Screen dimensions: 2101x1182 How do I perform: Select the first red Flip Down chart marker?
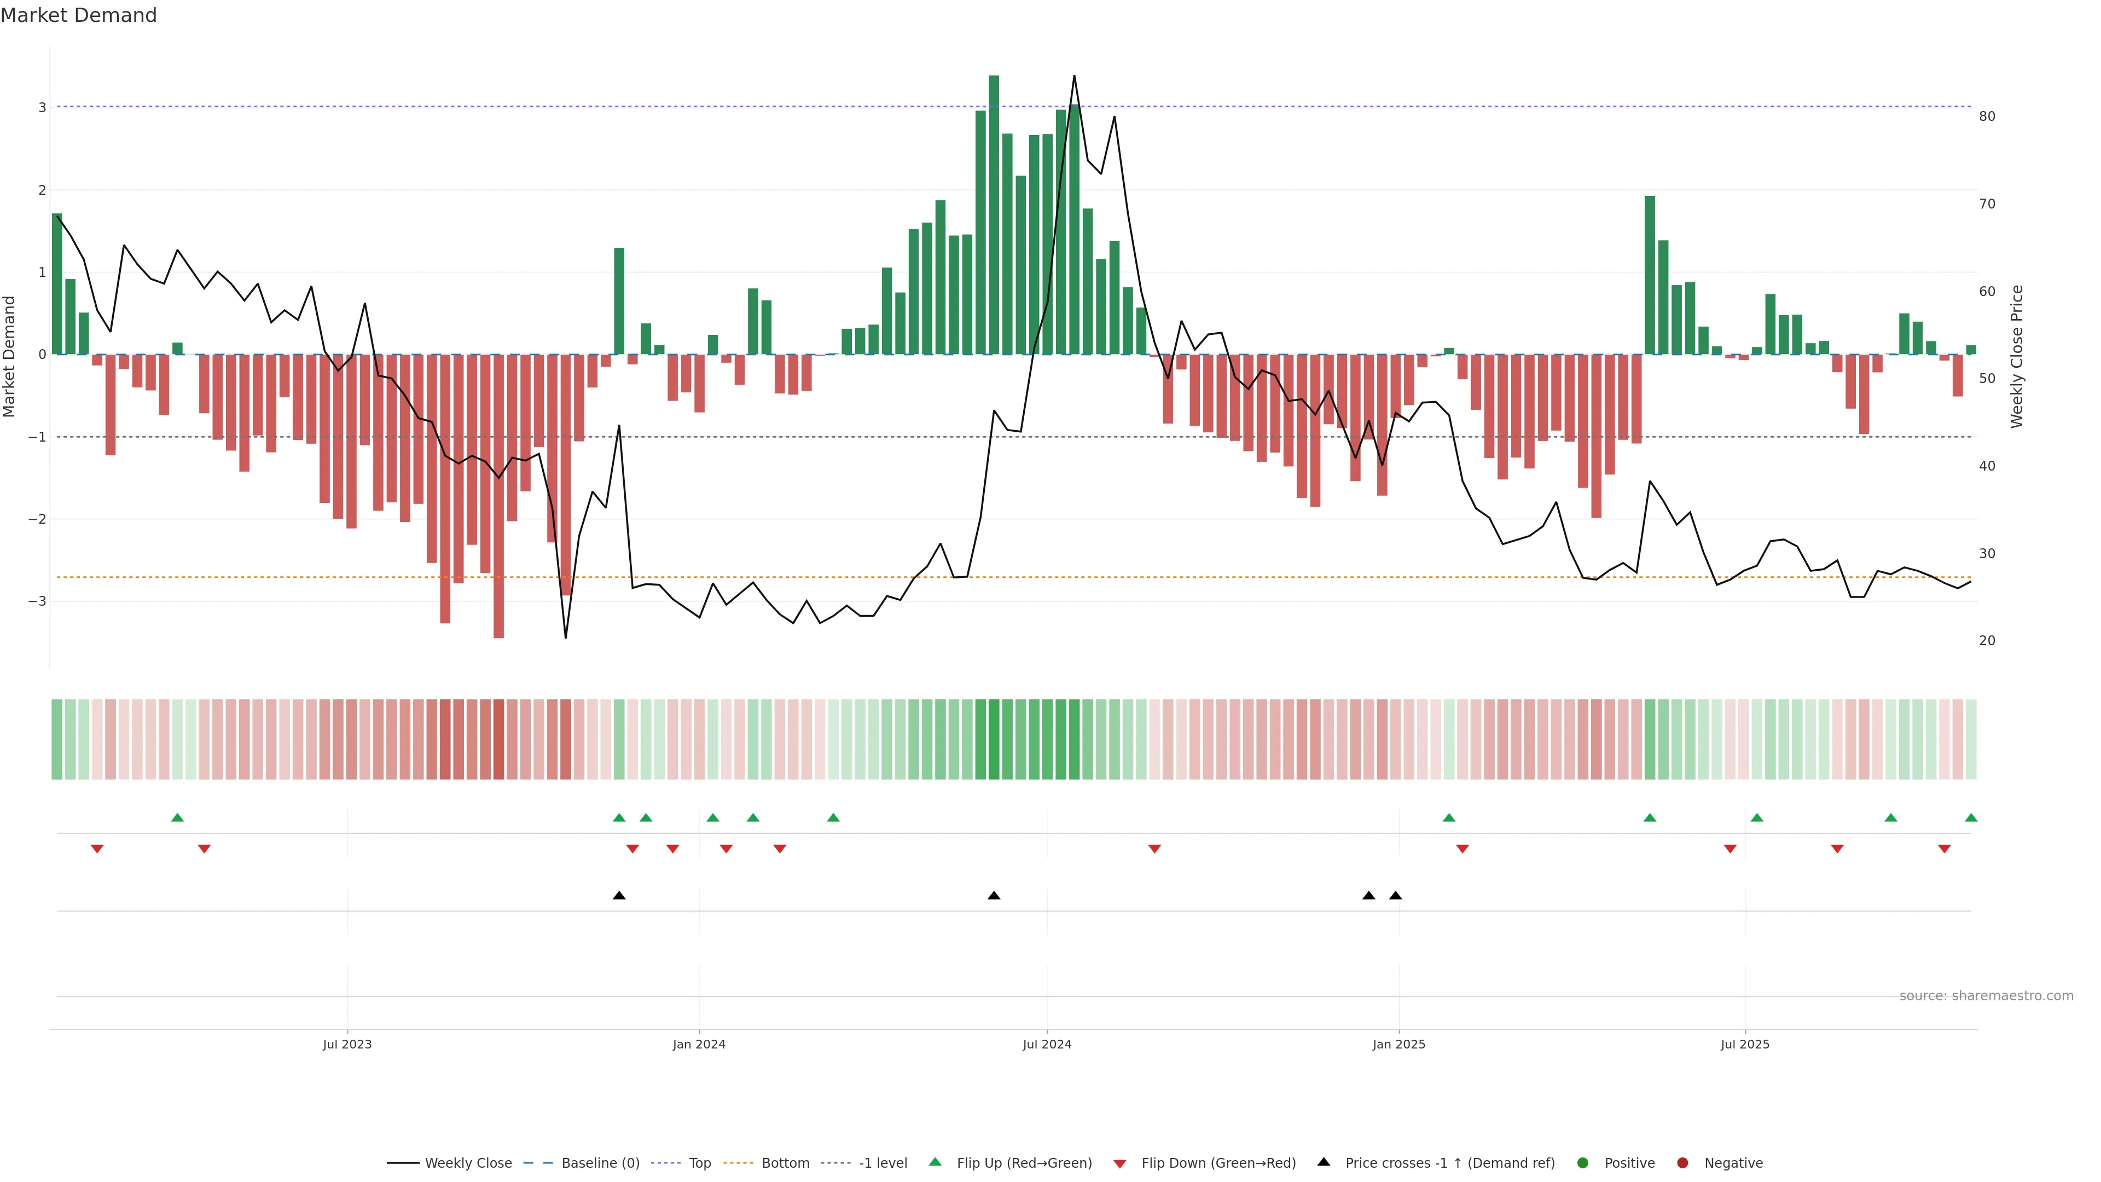point(97,849)
